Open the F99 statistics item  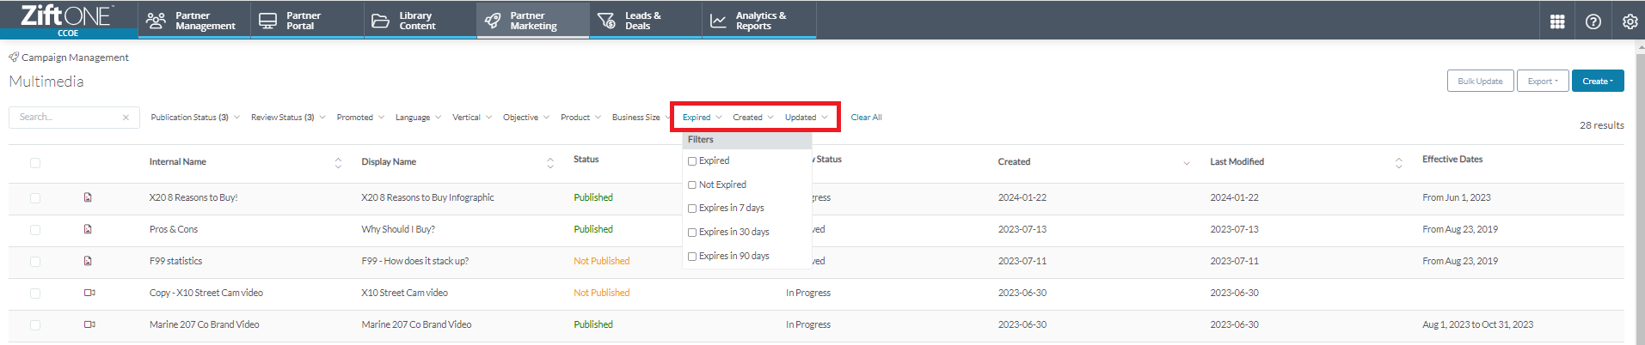(175, 261)
